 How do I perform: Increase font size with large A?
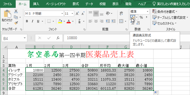point(77,14)
